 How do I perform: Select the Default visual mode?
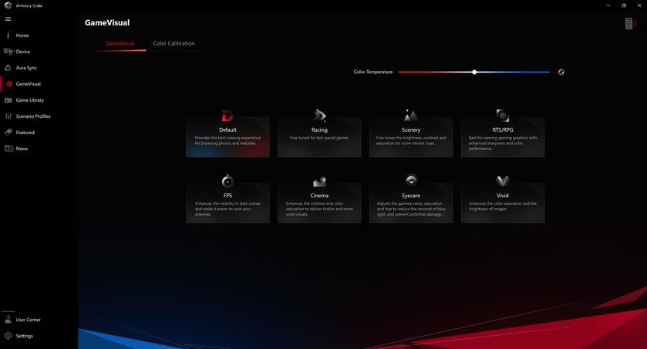click(227, 136)
